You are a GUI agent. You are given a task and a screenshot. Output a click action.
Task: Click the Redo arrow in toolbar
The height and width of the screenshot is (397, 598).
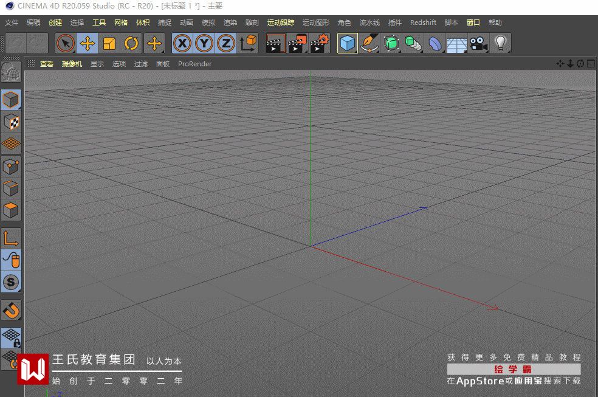(38, 43)
